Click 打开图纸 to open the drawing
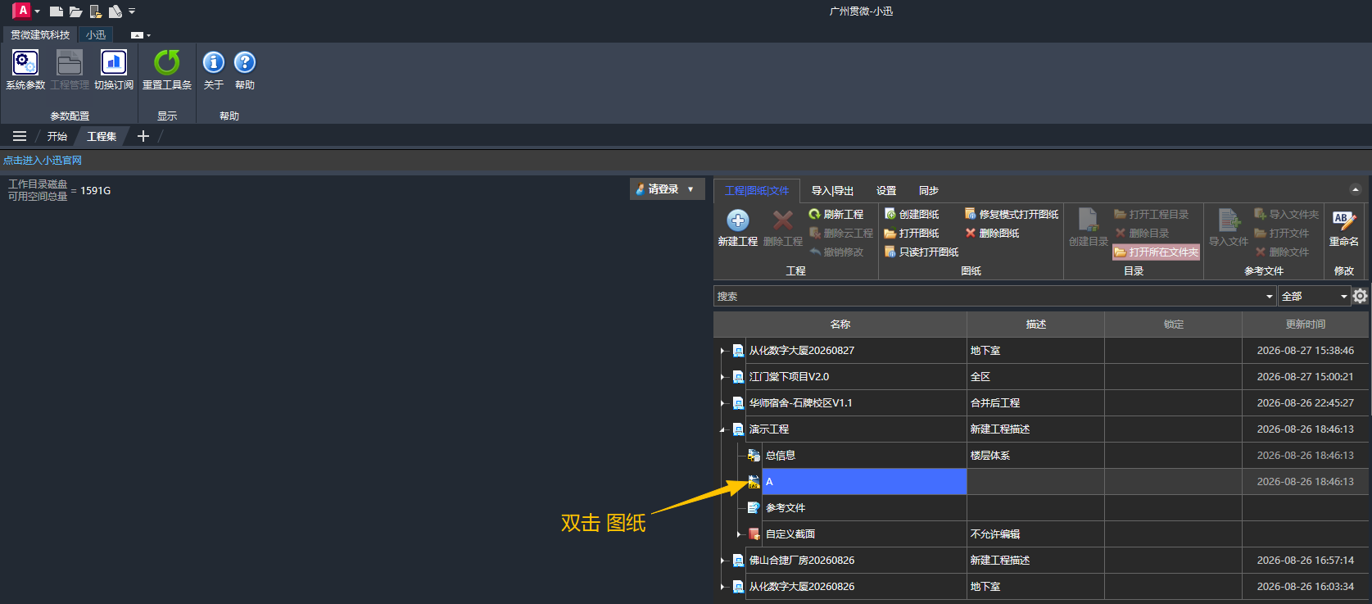This screenshot has height=604, width=1372. [x=912, y=233]
